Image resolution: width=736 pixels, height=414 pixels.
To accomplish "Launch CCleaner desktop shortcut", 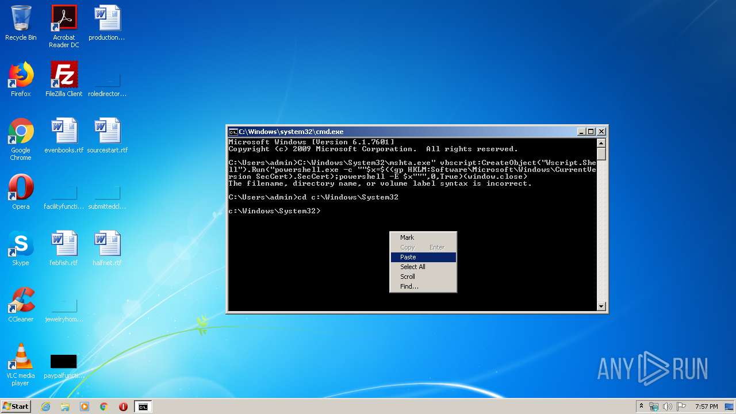I will pos(21,305).
